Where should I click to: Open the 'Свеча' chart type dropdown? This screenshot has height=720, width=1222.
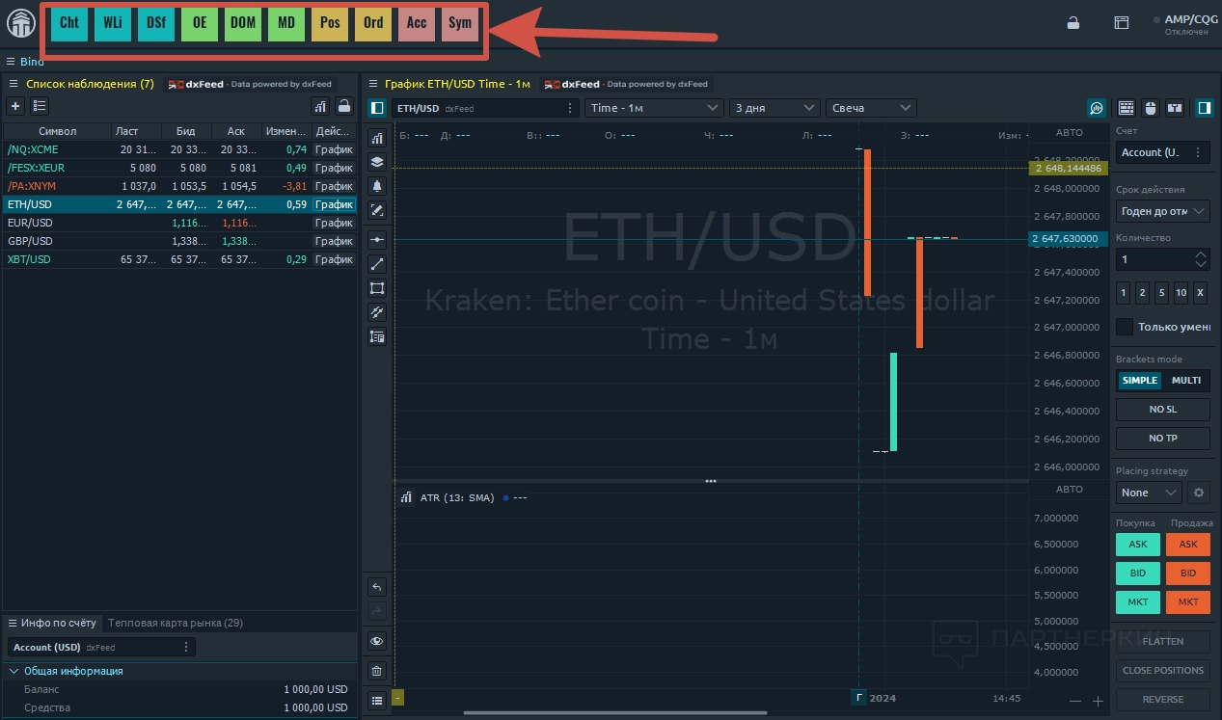[871, 108]
